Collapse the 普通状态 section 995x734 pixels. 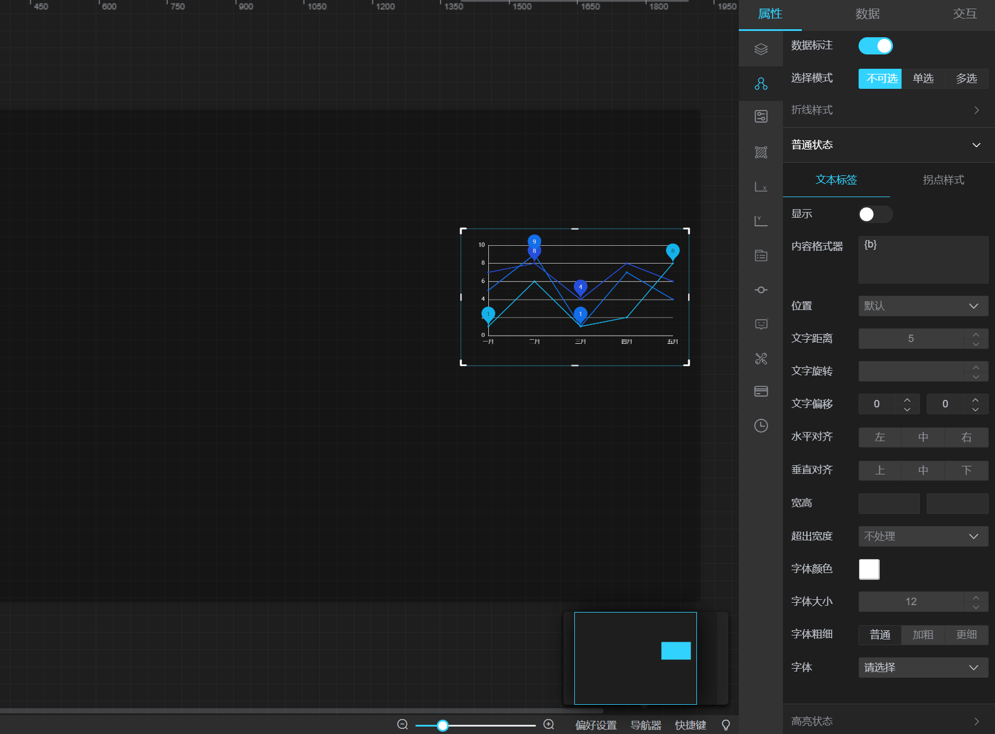888,145
